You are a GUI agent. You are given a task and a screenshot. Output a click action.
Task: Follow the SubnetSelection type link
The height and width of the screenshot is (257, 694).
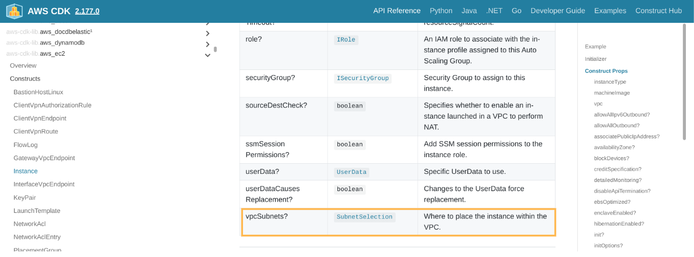364,217
